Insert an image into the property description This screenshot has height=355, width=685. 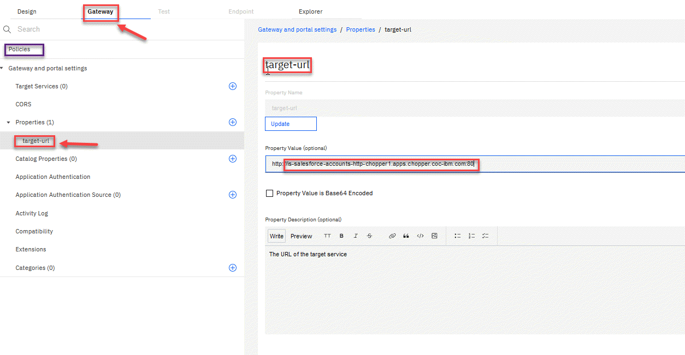[434, 236]
